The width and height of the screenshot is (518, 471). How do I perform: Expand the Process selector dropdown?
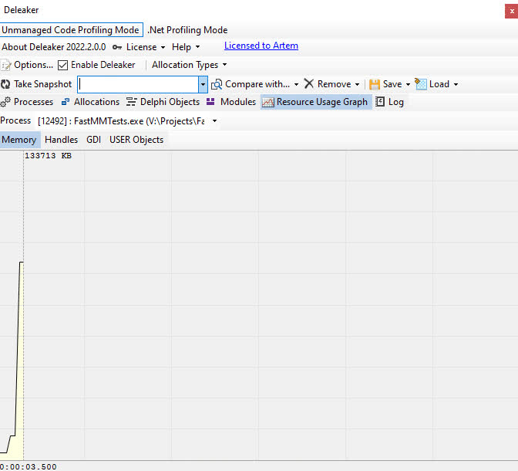(215, 121)
